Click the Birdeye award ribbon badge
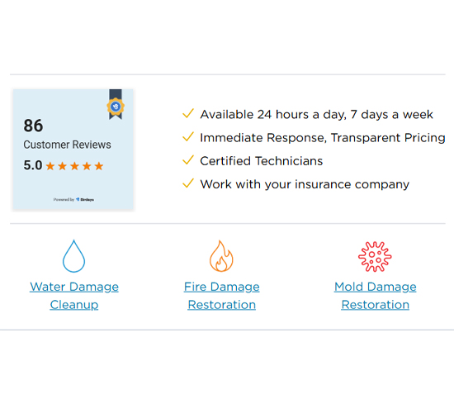The image size is (454, 404). pos(116,104)
